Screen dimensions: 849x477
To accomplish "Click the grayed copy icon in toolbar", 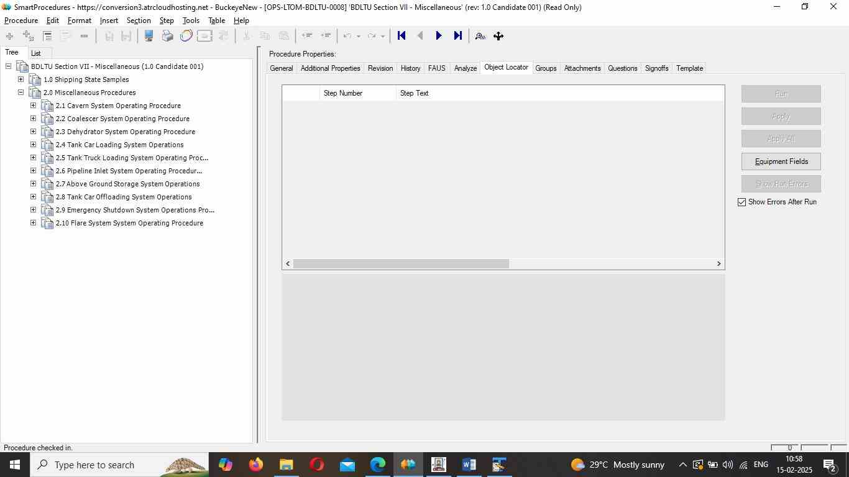I will click(x=265, y=36).
